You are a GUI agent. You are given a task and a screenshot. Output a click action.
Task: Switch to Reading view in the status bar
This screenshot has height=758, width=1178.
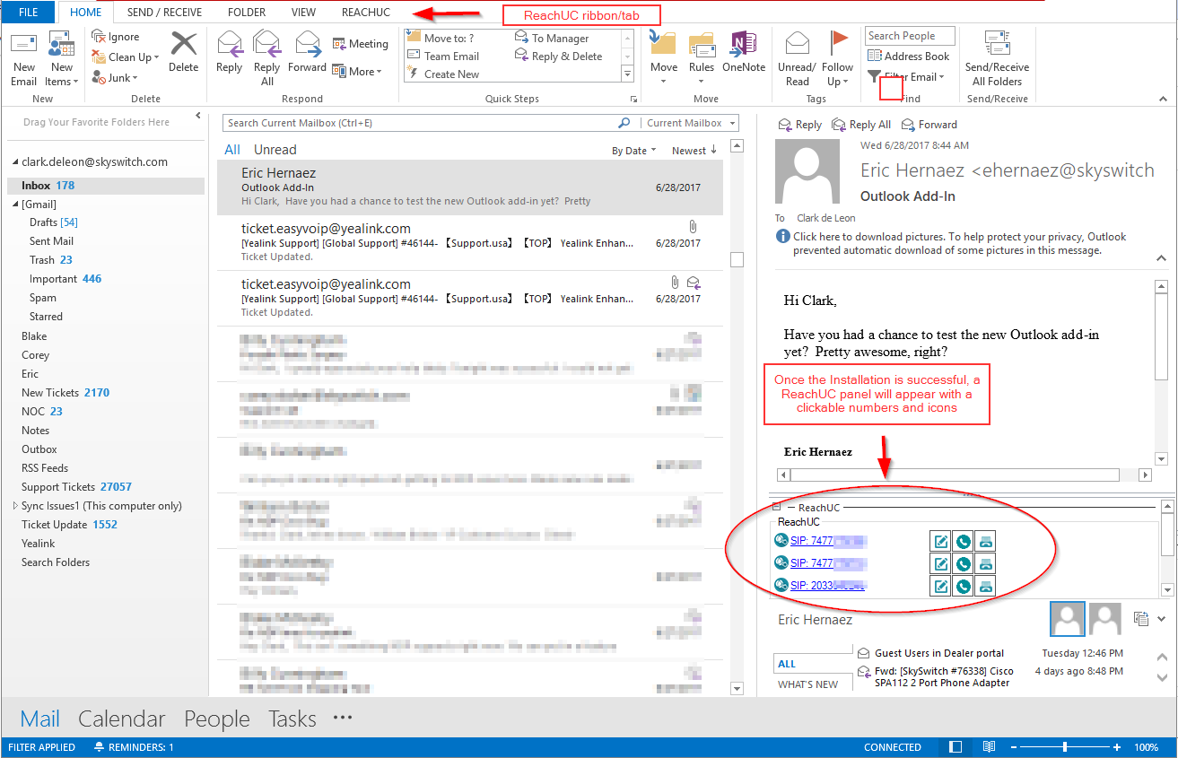pos(989,747)
